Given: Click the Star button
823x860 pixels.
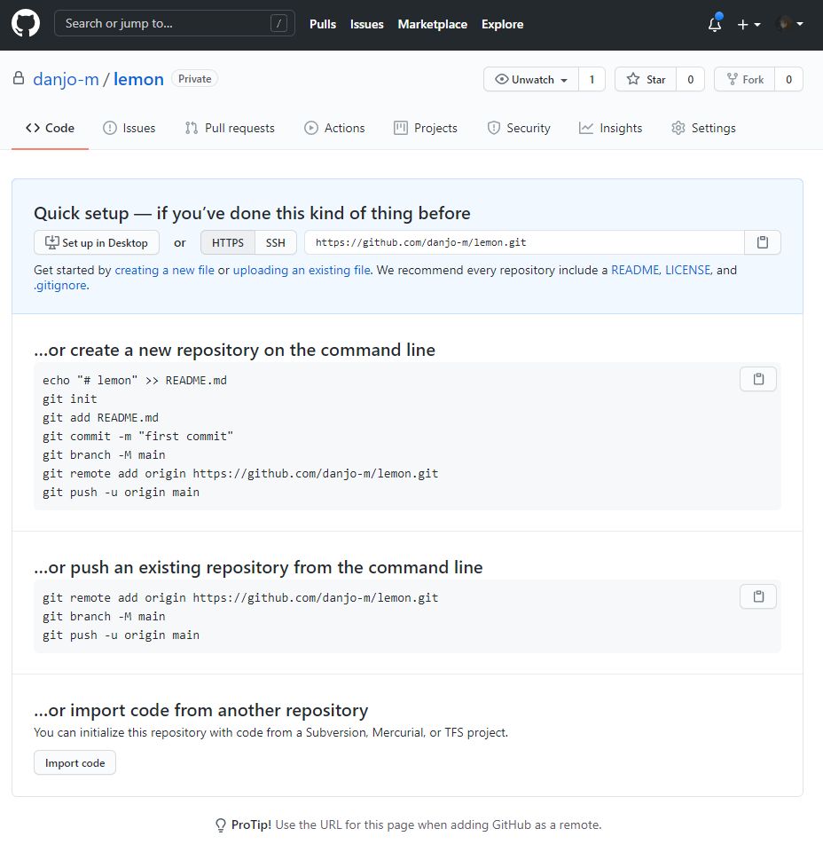Looking at the screenshot, I should pyautogui.click(x=646, y=80).
